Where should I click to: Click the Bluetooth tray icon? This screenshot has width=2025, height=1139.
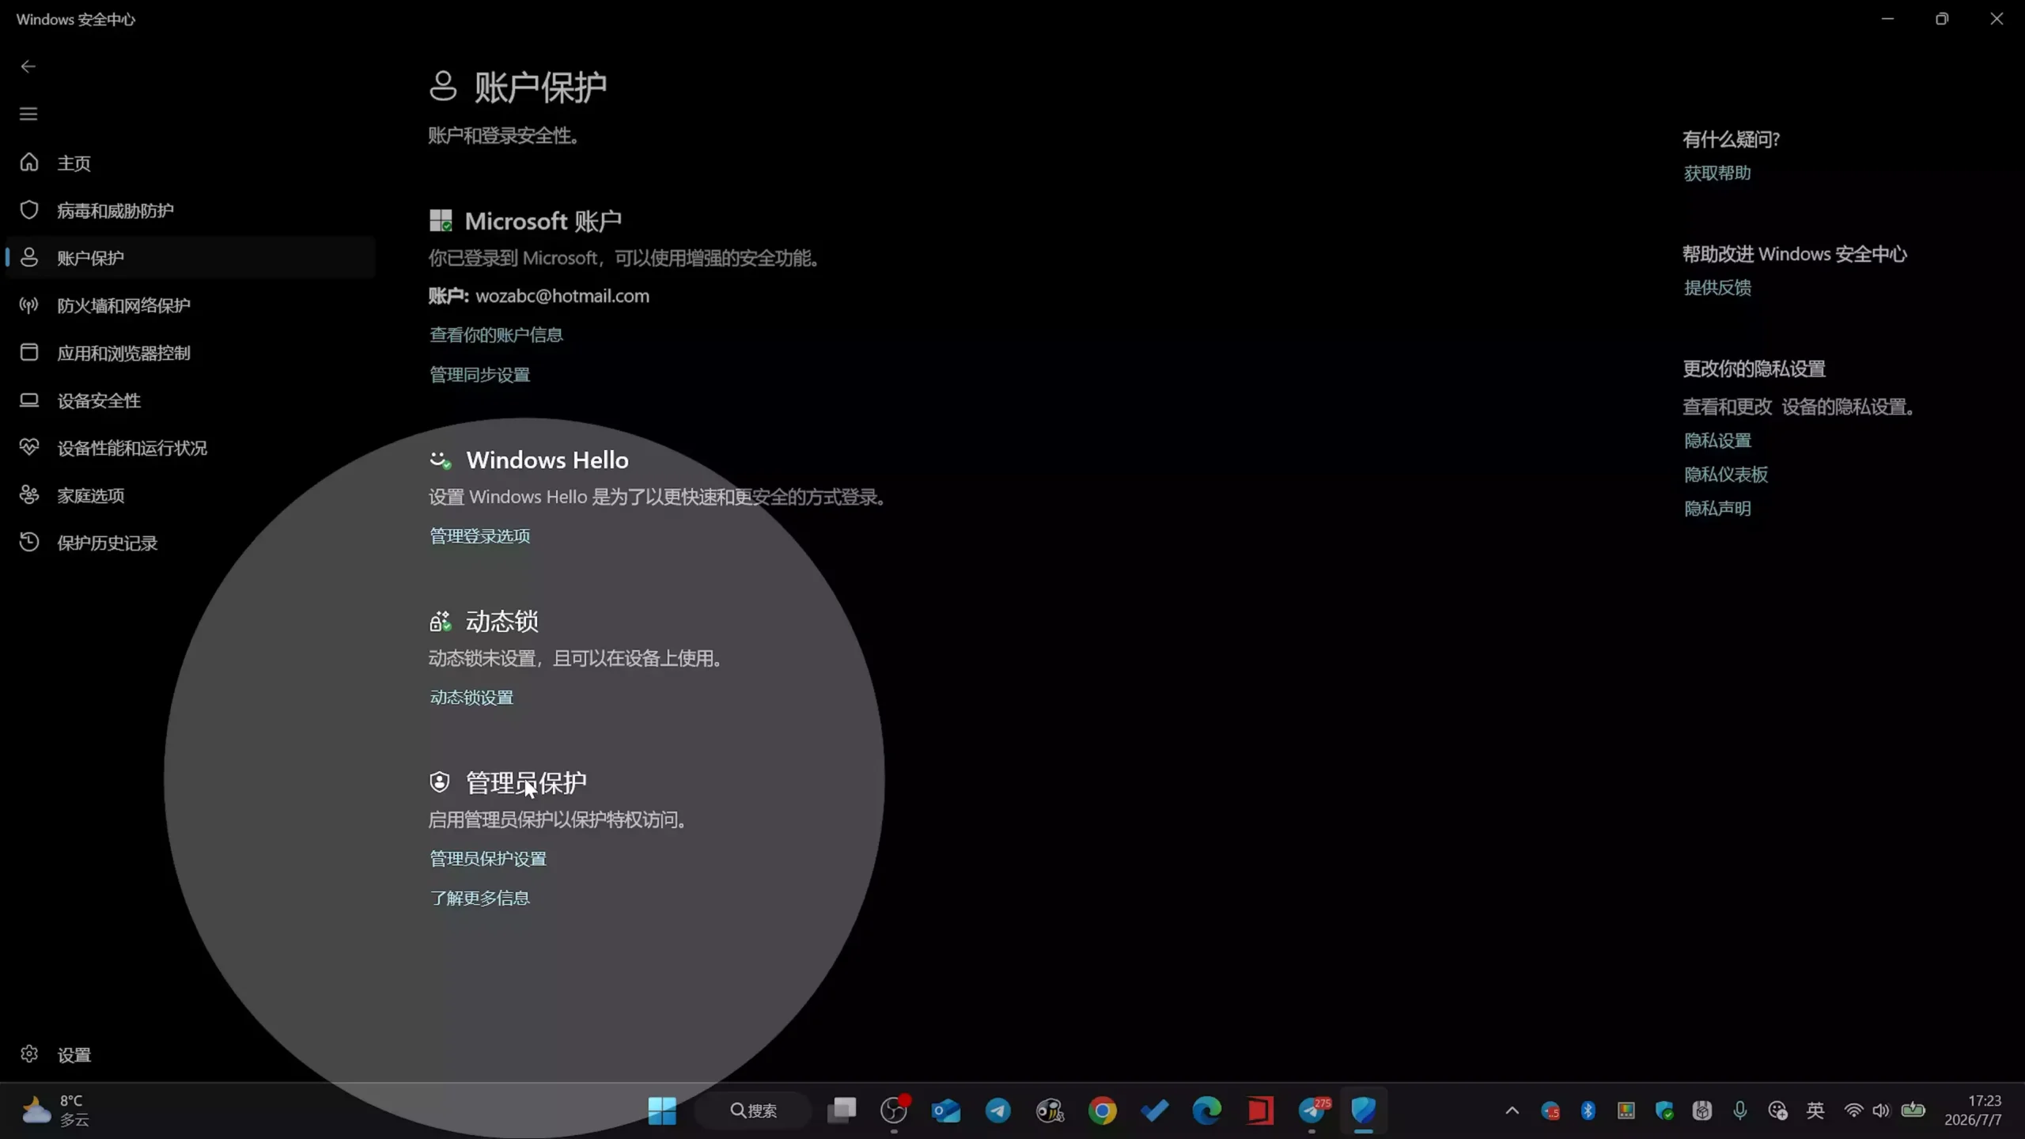point(1588,1111)
